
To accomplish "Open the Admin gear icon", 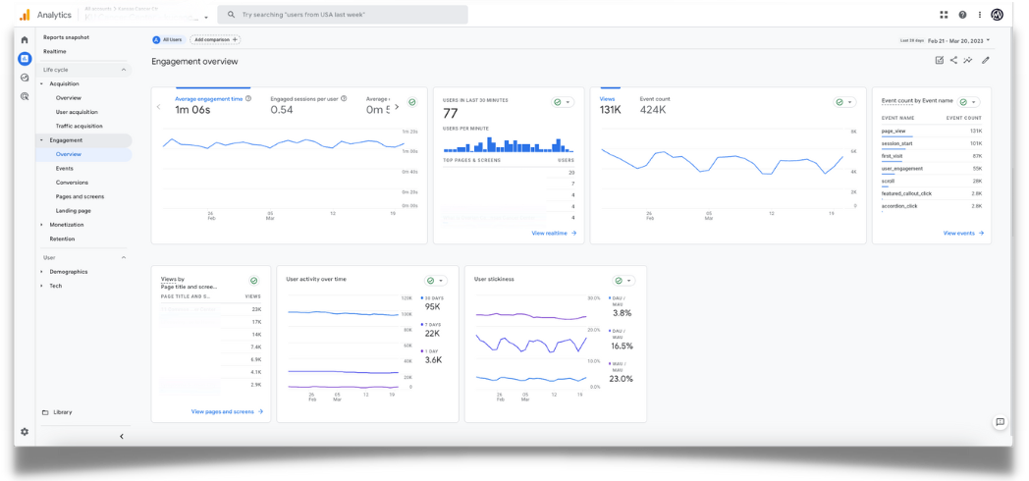I will click(25, 432).
